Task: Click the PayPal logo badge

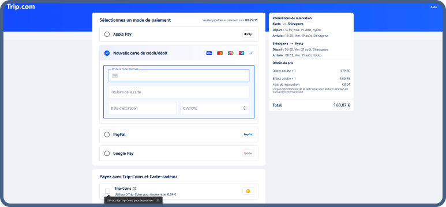Action: click(x=248, y=135)
